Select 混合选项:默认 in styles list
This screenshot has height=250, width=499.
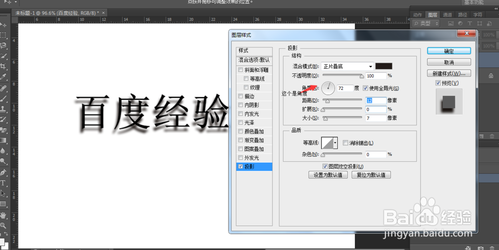point(254,60)
